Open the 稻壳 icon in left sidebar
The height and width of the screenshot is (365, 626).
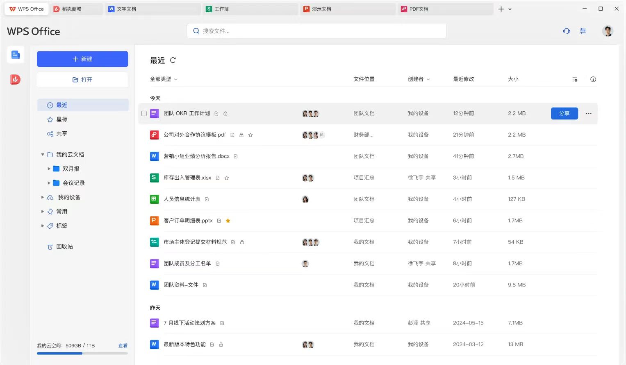[x=15, y=79]
